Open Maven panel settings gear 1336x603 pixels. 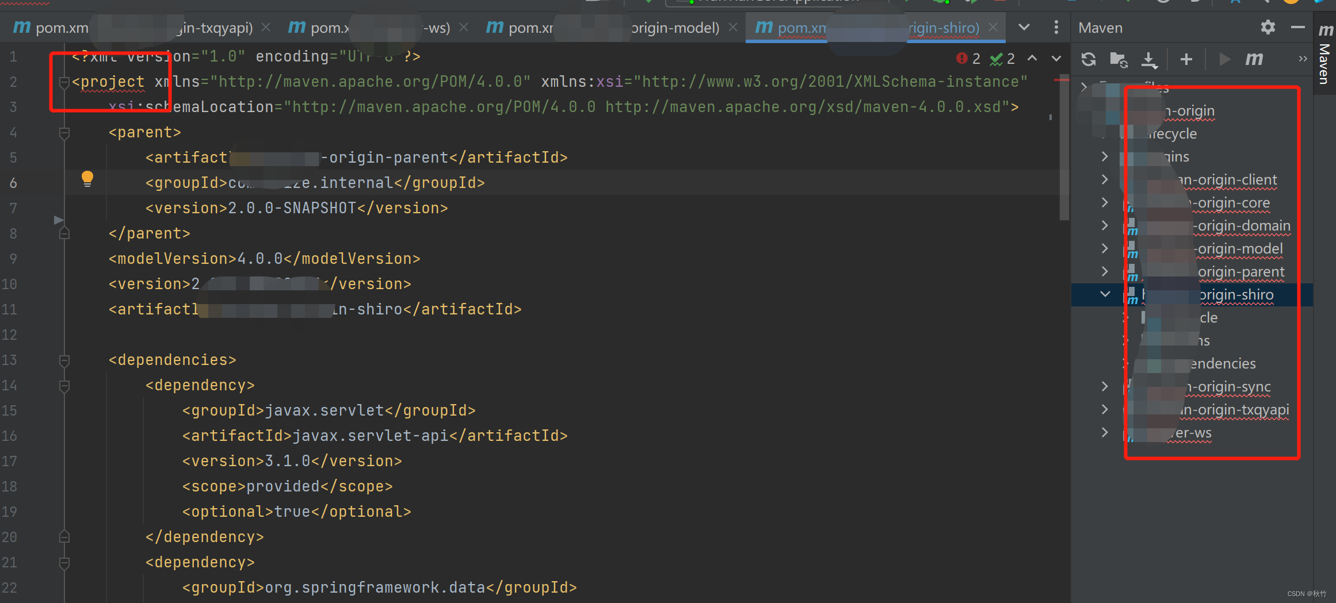[1268, 27]
